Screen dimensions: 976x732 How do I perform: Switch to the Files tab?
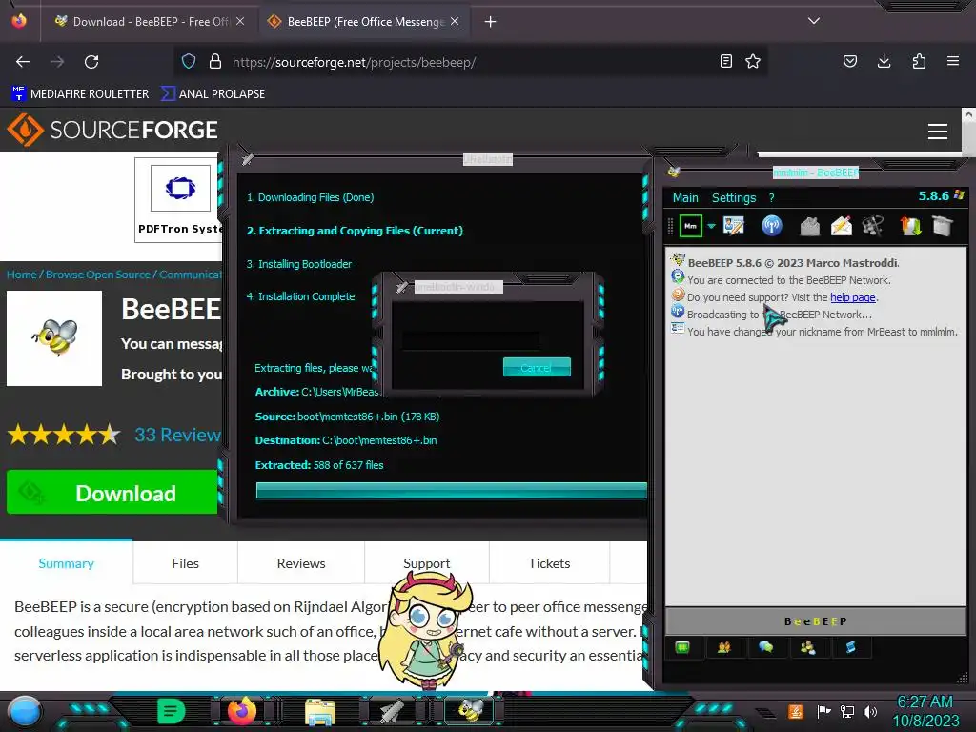(185, 563)
